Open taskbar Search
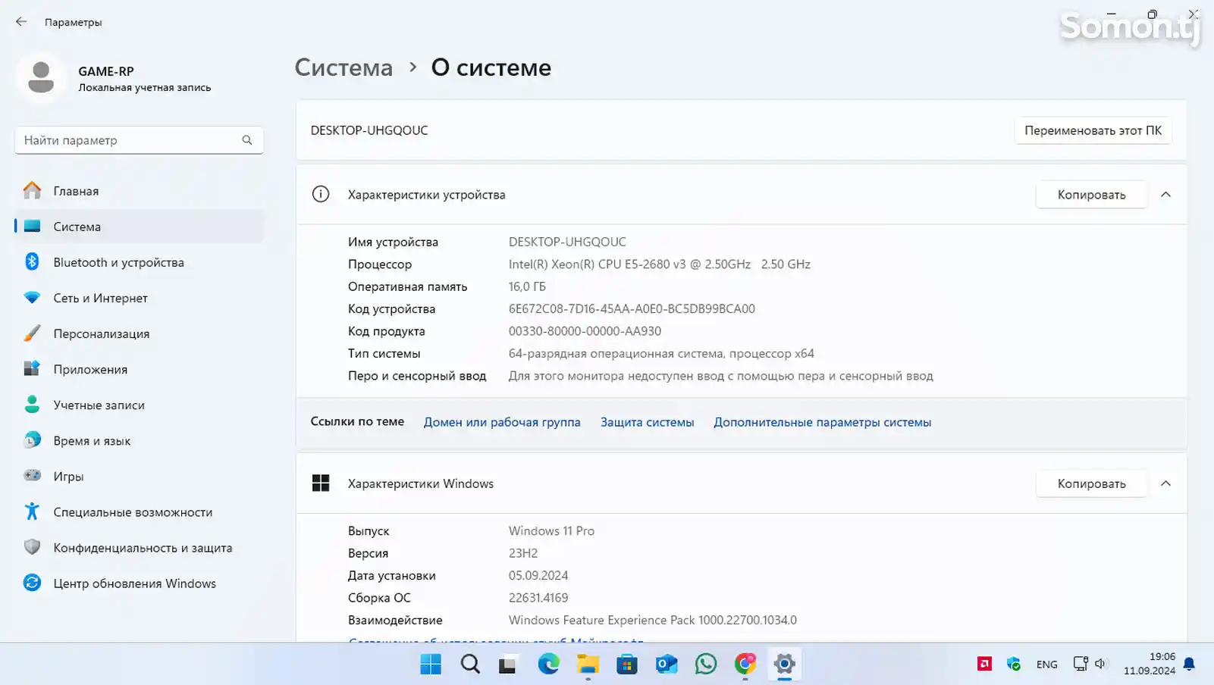Image resolution: width=1214 pixels, height=685 pixels. (470, 665)
